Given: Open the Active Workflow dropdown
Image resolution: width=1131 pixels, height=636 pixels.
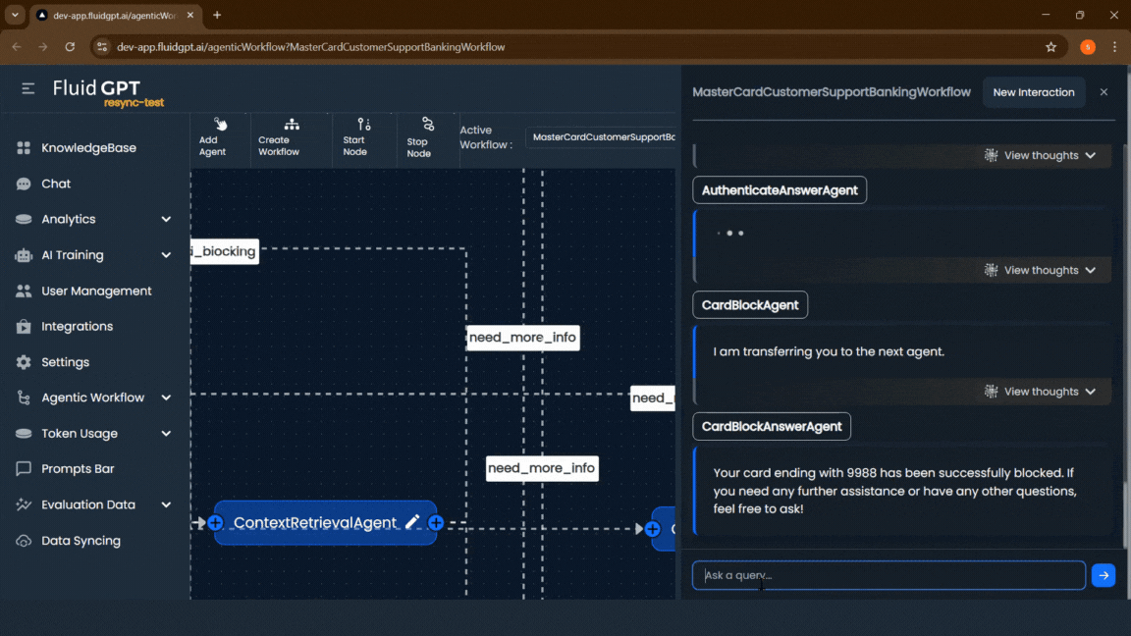Looking at the screenshot, I should pos(602,137).
